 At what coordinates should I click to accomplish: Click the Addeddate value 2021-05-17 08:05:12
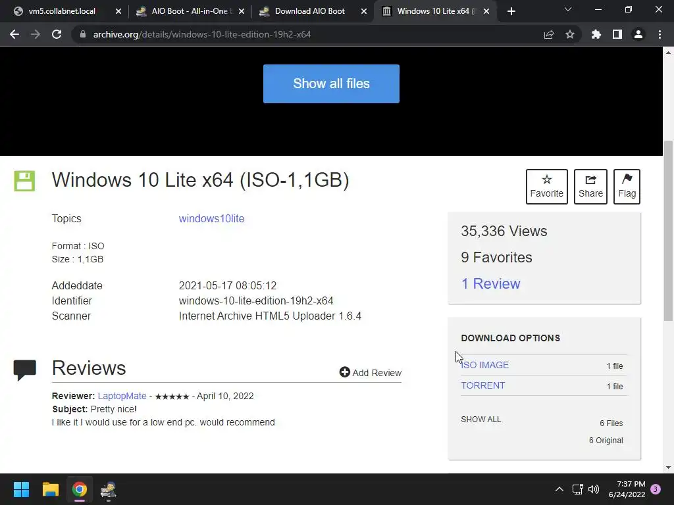(x=227, y=285)
